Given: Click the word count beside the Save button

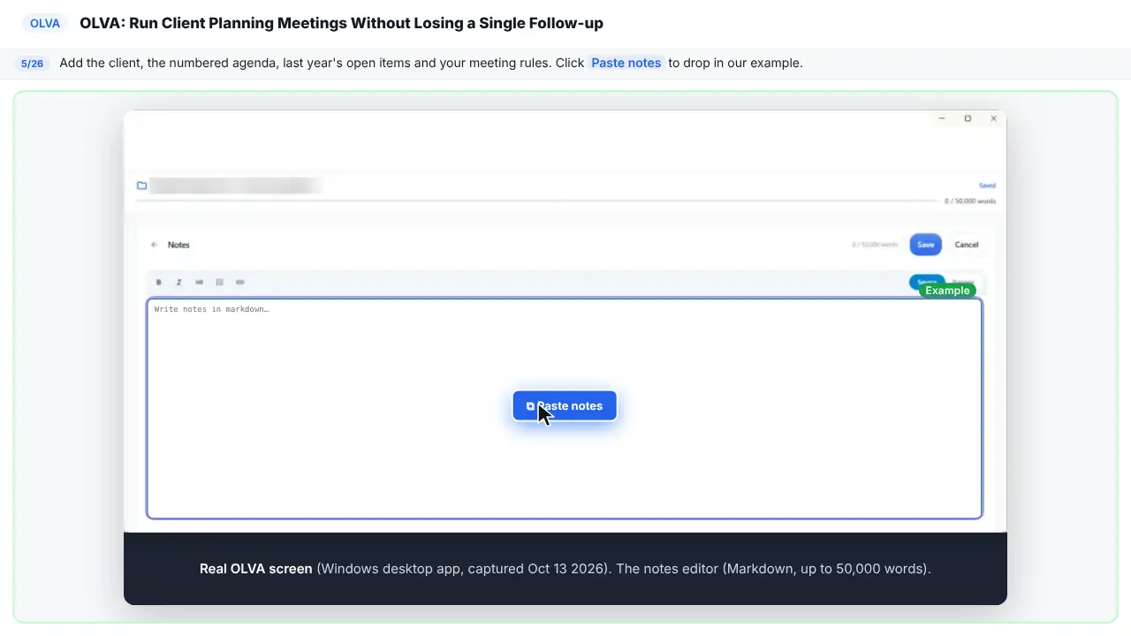Looking at the screenshot, I should click(x=875, y=245).
